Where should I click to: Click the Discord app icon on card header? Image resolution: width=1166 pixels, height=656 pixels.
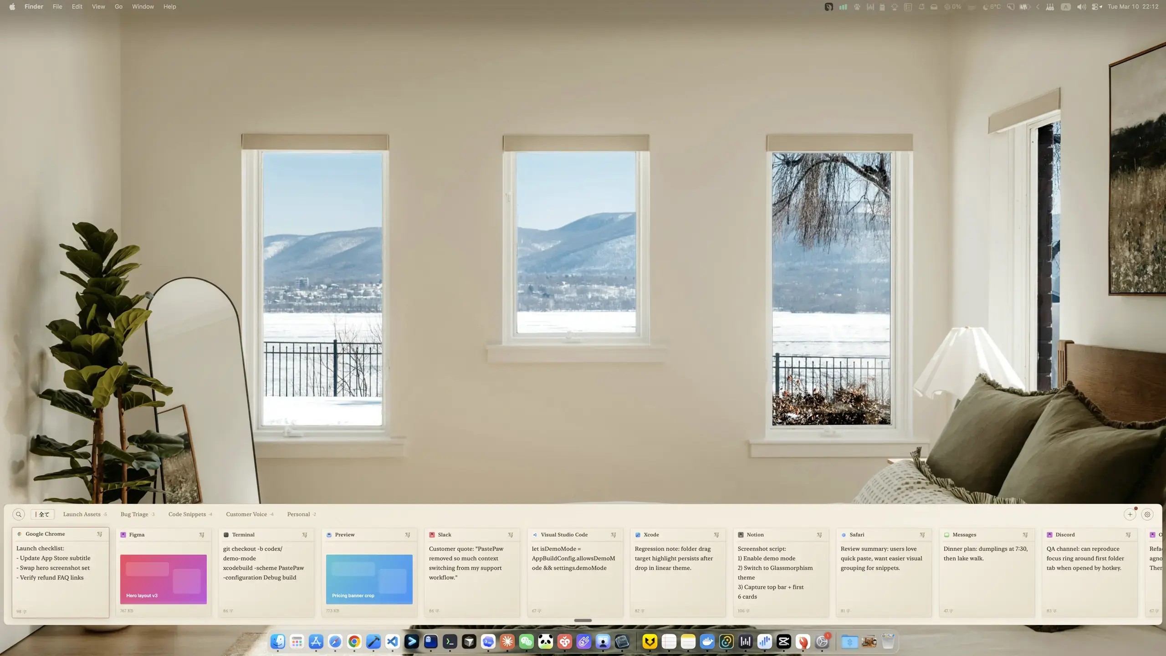[1049, 535]
